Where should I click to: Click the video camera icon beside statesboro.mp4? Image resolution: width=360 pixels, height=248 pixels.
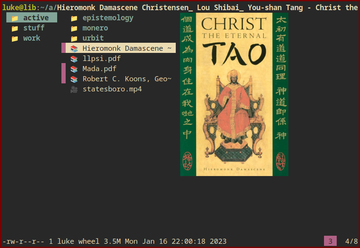click(x=74, y=89)
